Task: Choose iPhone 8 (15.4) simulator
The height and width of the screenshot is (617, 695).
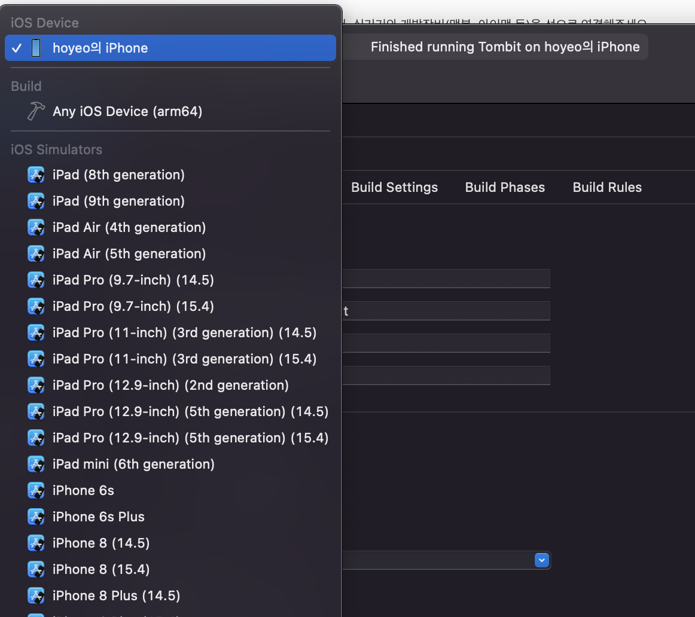Action: point(170,569)
